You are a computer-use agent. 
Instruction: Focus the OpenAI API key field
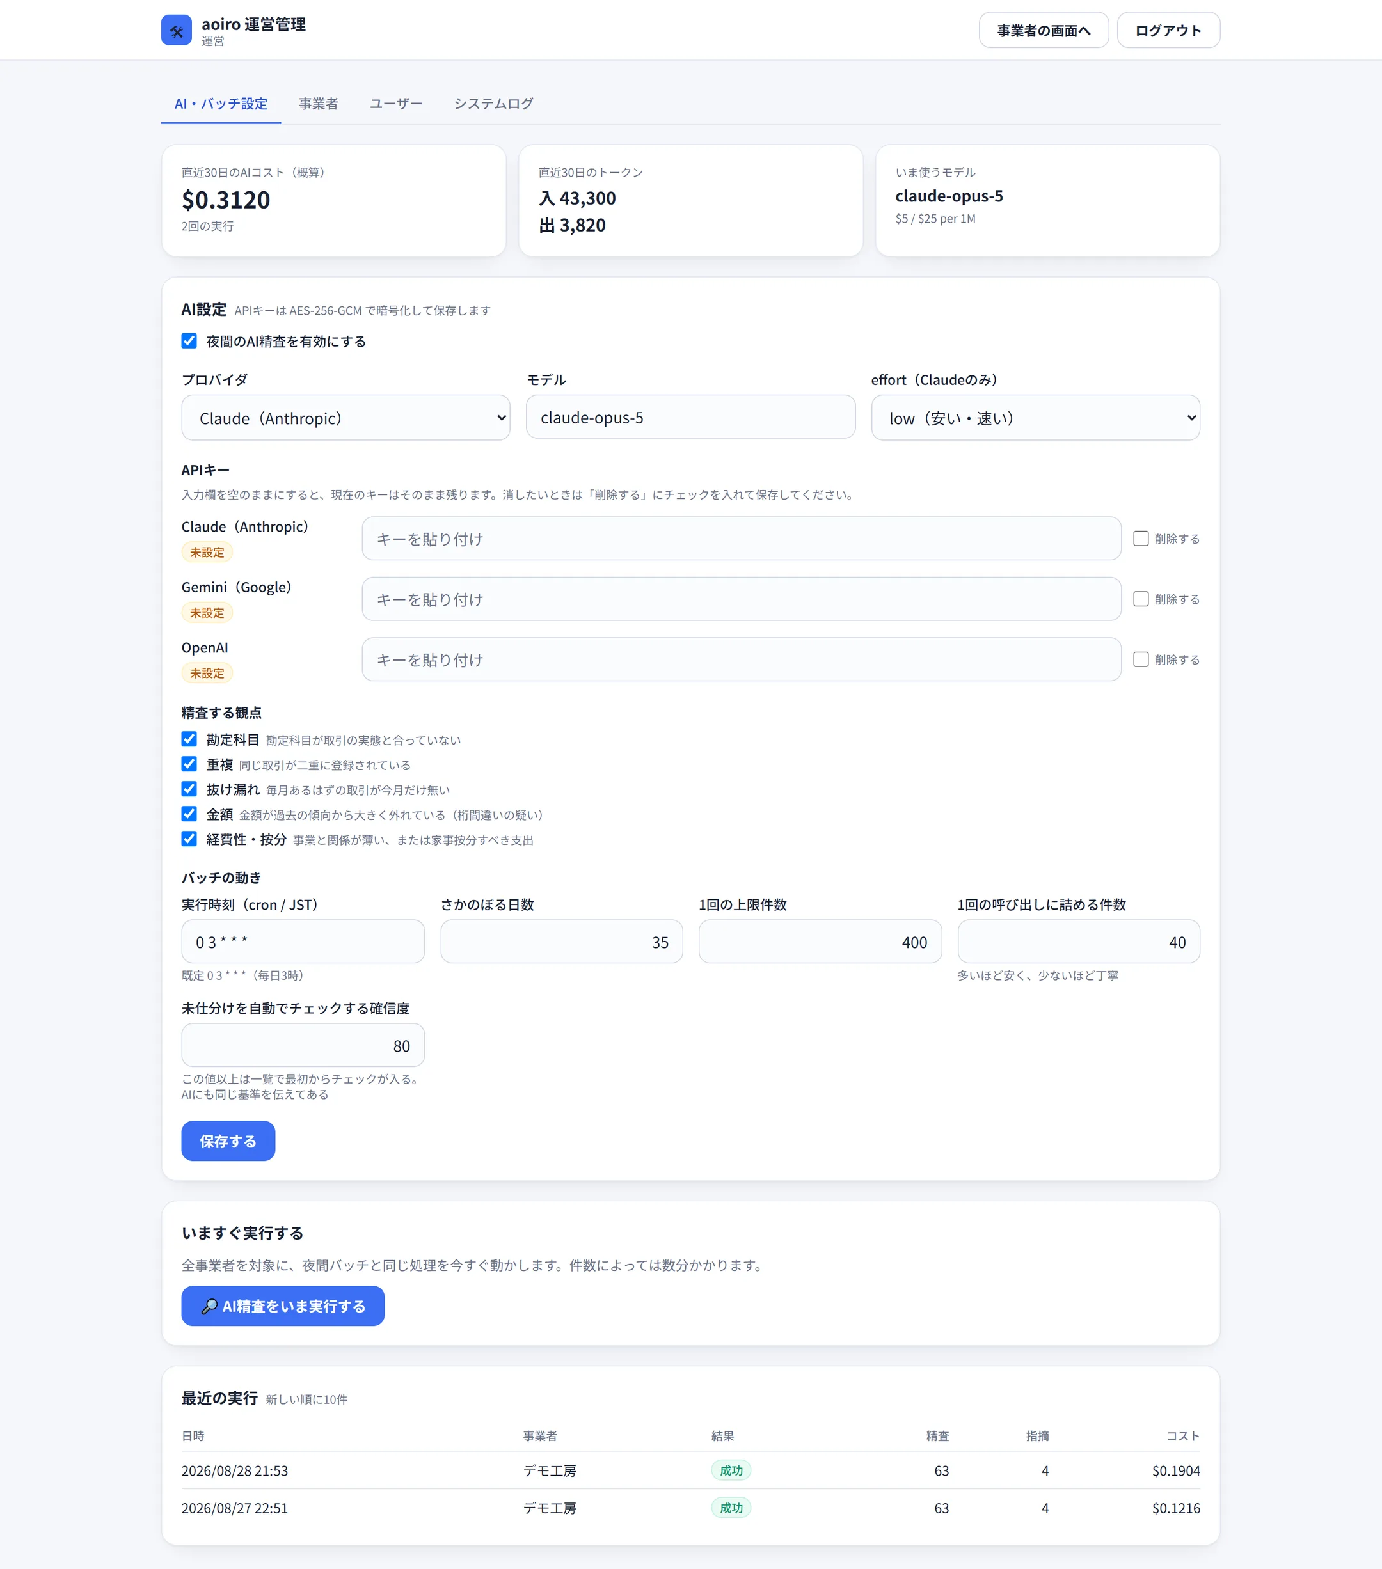741,659
